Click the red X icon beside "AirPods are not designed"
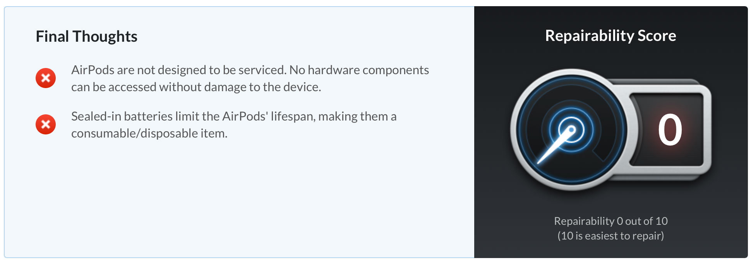Image resolution: width=751 pixels, height=265 pixels. coord(46,78)
